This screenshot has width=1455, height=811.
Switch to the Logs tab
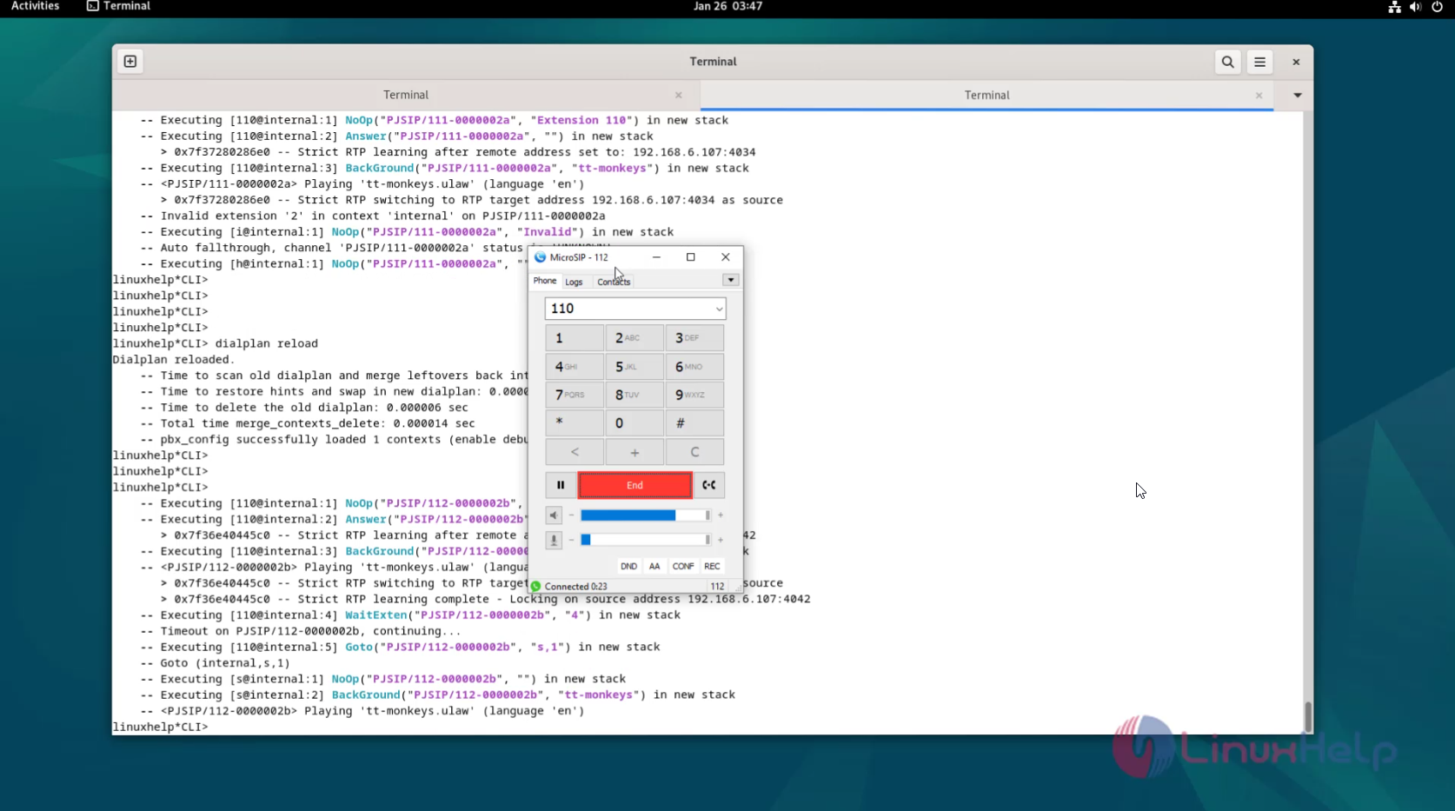tap(574, 282)
